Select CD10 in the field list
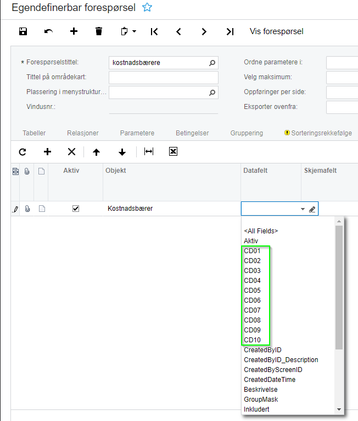358x421 pixels. tap(252, 340)
